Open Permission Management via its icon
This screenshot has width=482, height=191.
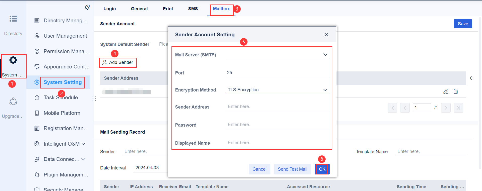pos(37,51)
